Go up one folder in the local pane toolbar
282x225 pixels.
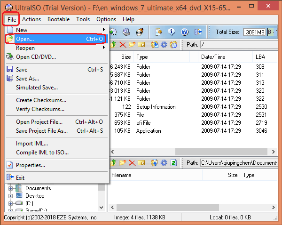pyautogui.click(x=113, y=163)
